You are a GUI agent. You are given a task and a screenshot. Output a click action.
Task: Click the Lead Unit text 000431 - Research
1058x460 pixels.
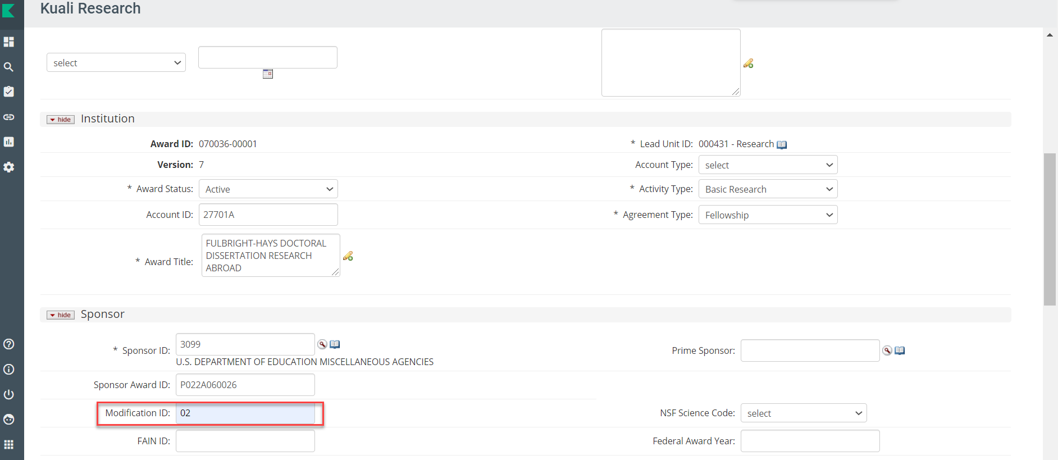click(736, 144)
